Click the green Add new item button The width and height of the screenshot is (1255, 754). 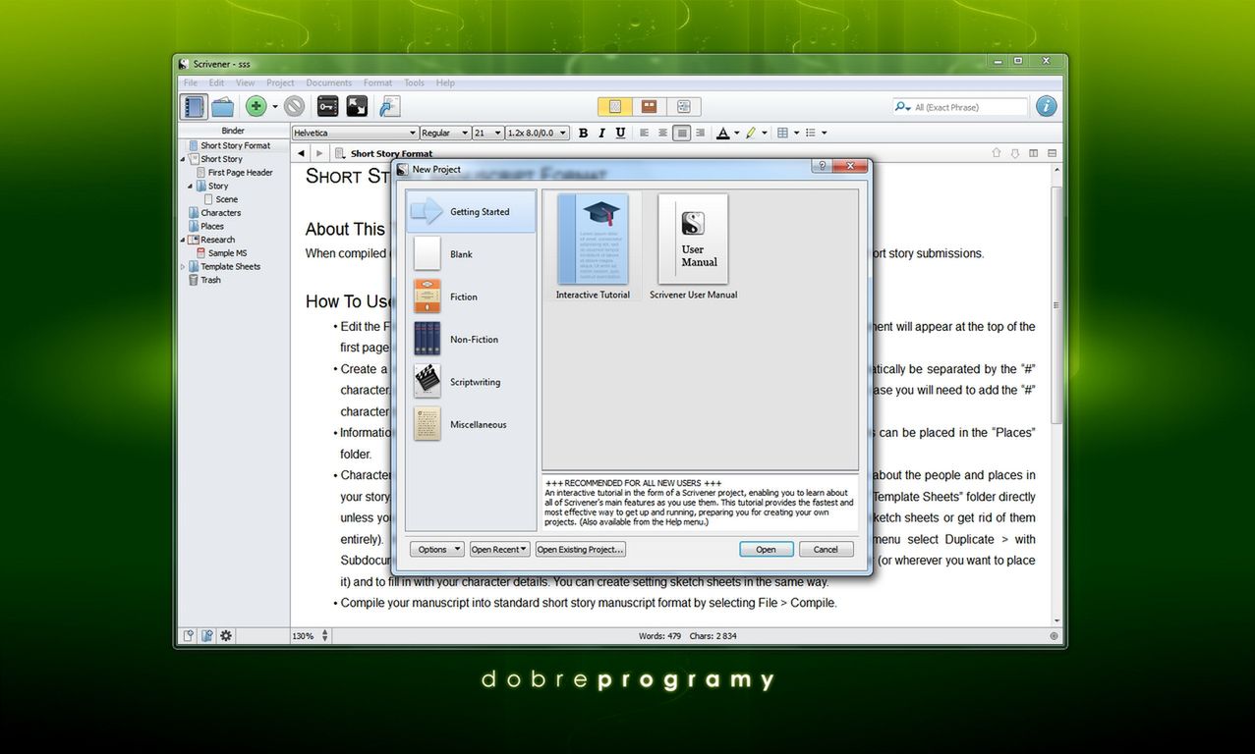pyautogui.click(x=256, y=107)
